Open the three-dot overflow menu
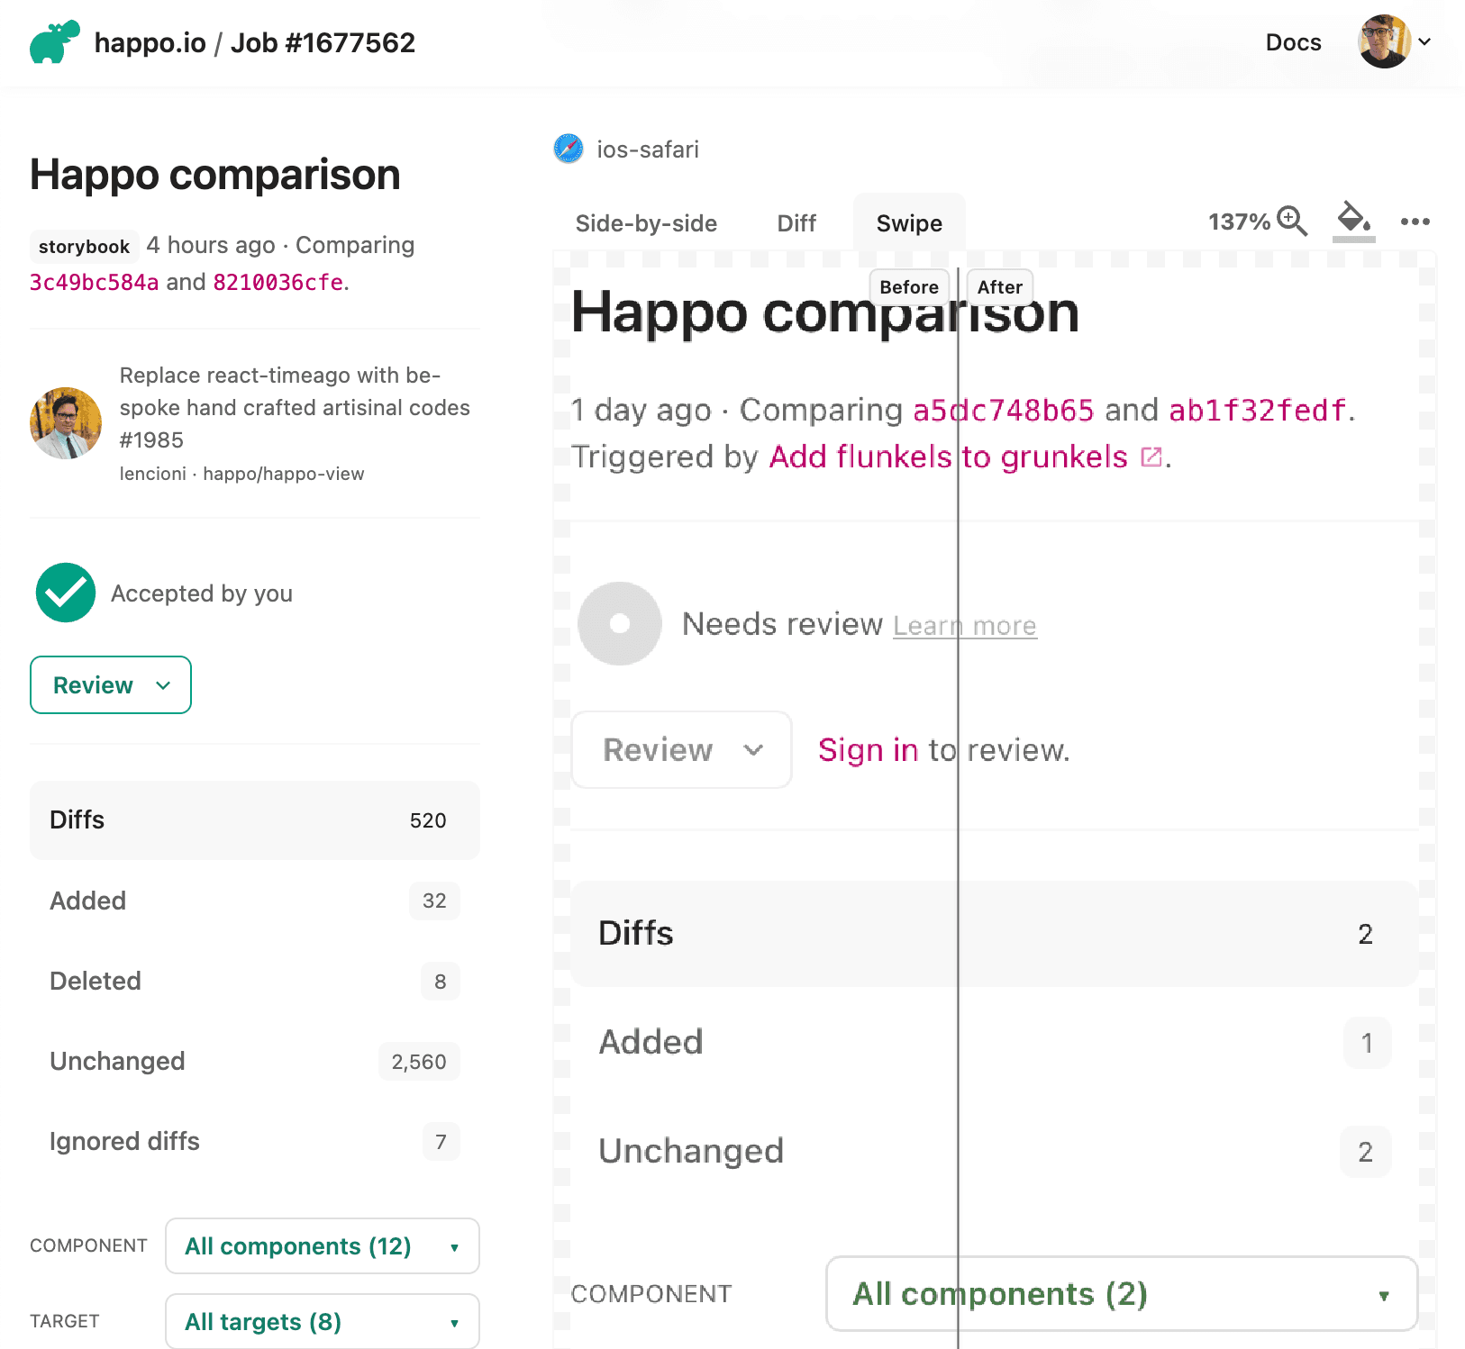This screenshot has height=1349, width=1465. pyautogui.click(x=1415, y=222)
